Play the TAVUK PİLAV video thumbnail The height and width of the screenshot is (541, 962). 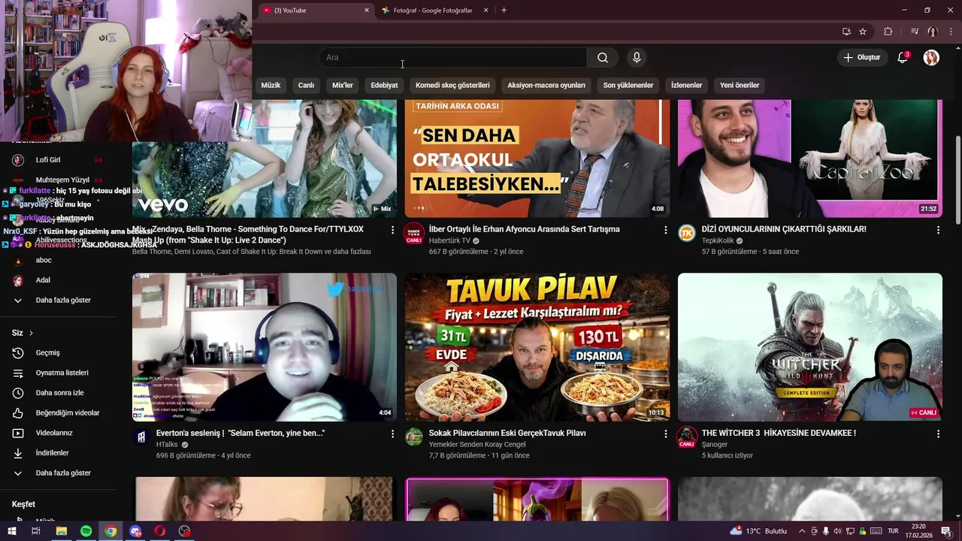pyautogui.click(x=537, y=347)
